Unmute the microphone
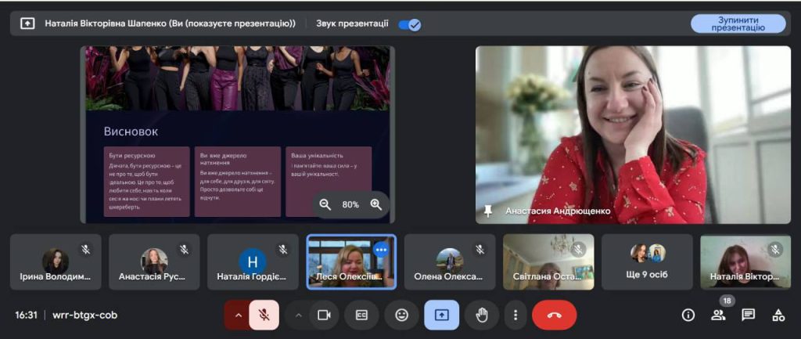Viewport: 801px width, 339px height. click(264, 315)
